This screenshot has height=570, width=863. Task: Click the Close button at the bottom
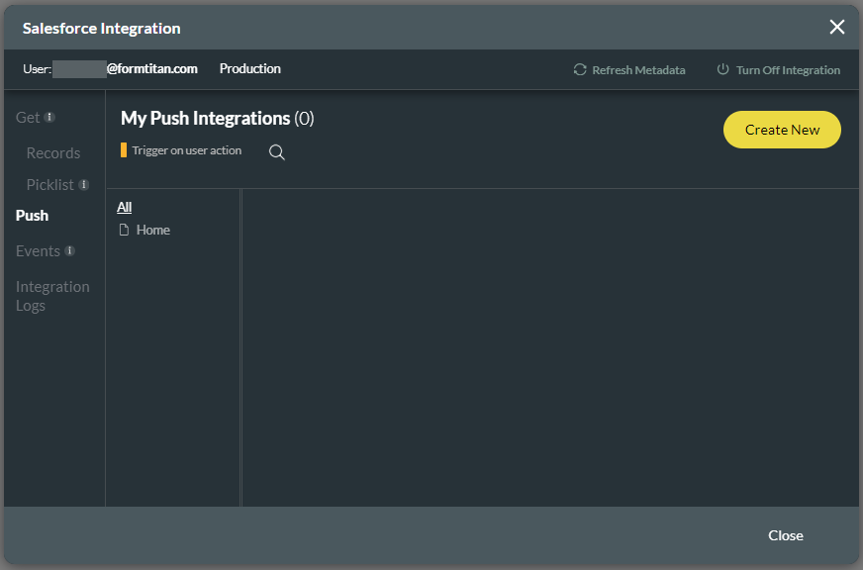tap(785, 535)
